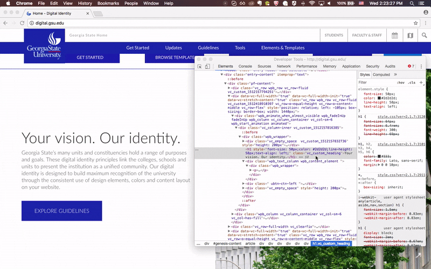Select #genesis-content in DevTools breadcrumb
The image size is (431, 269).
(x=227, y=244)
